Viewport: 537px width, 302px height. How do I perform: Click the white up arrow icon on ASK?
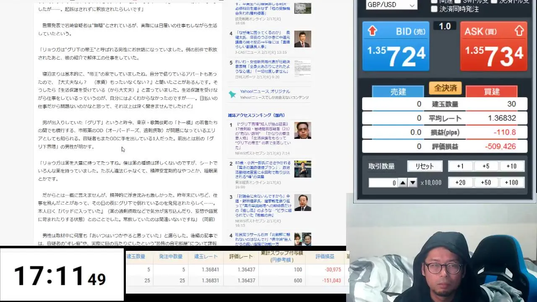[519, 31]
